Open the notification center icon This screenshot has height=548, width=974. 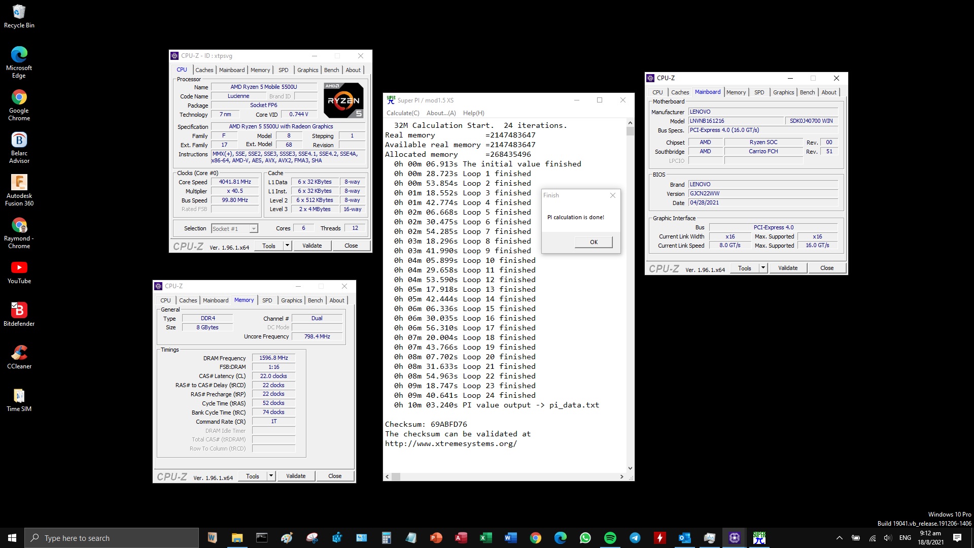957,538
